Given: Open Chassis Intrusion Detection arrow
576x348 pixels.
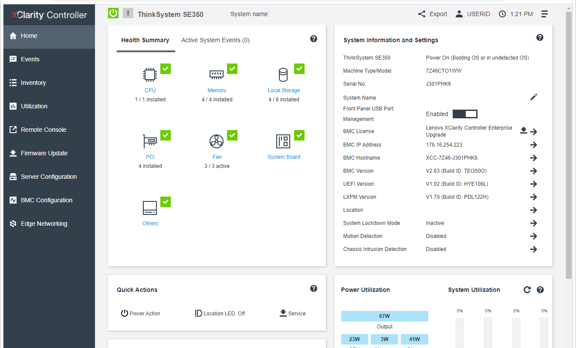Looking at the screenshot, I should coord(534,249).
